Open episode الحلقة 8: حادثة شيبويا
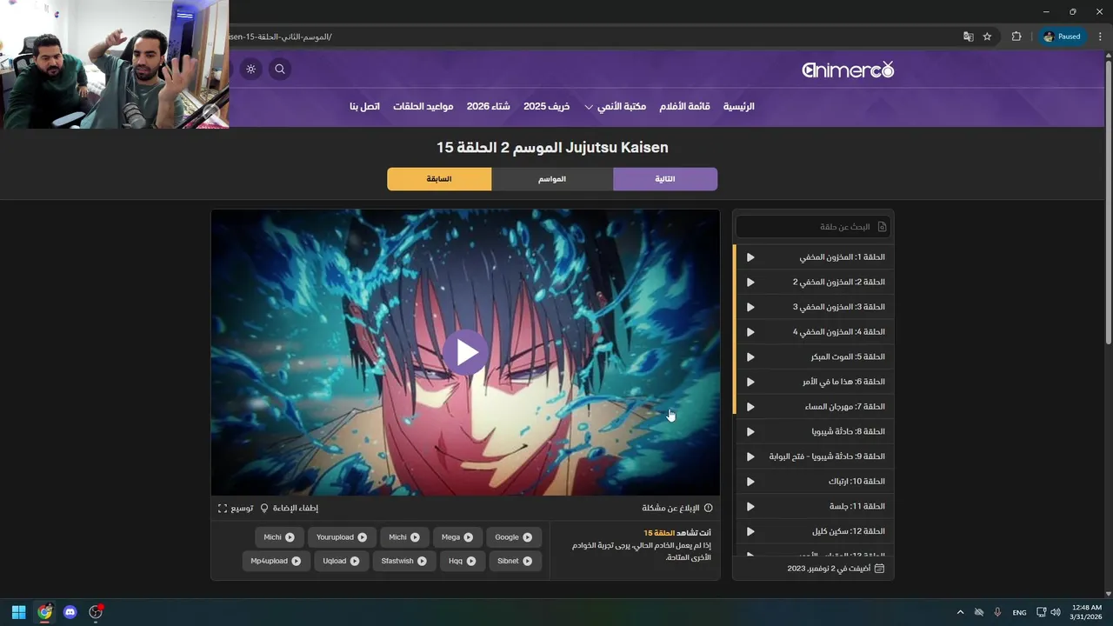Viewport: 1113px width, 626px height. [814, 431]
